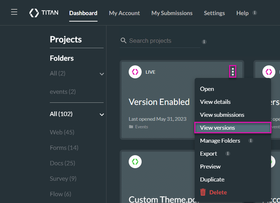This screenshot has width=280, height=203.
Task: Click the red trash Delete icon
Action: [203, 192]
